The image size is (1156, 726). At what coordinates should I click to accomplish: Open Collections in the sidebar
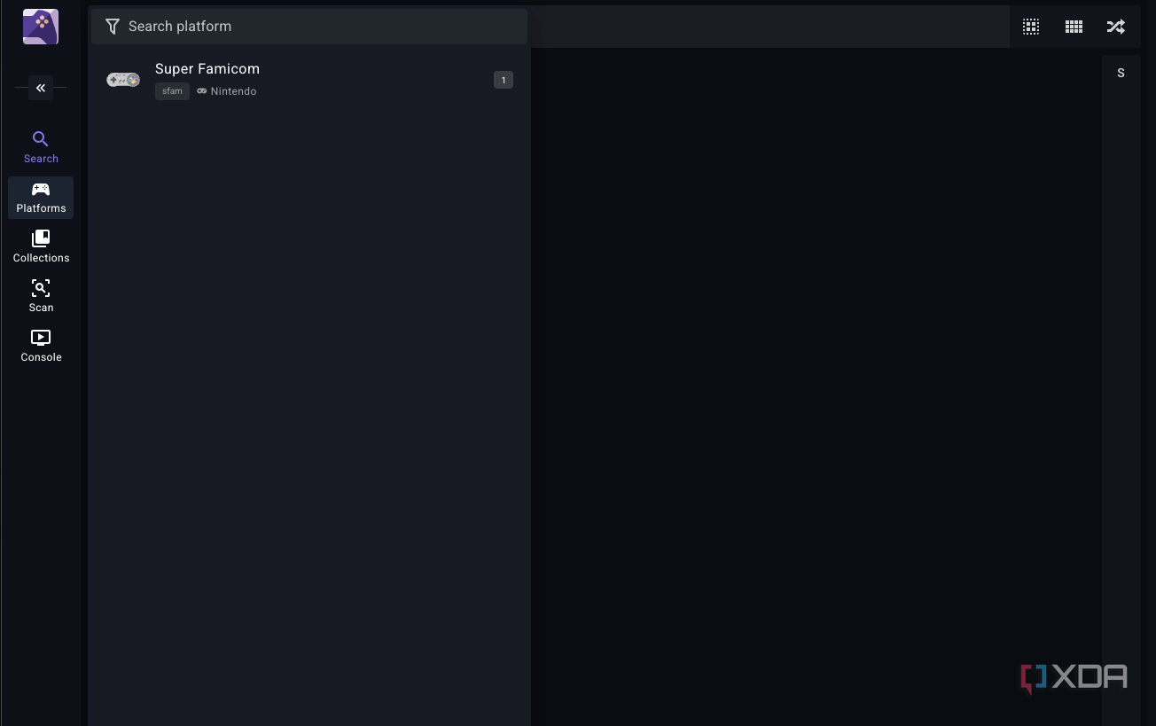tap(41, 246)
